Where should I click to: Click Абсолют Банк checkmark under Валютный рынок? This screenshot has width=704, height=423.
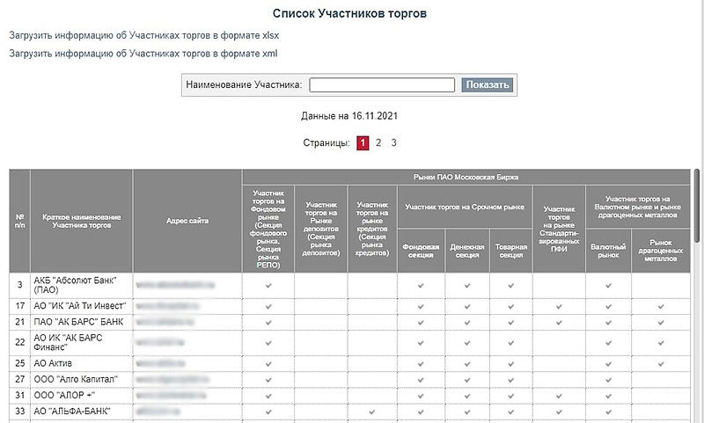pyautogui.click(x=608, y=285)
